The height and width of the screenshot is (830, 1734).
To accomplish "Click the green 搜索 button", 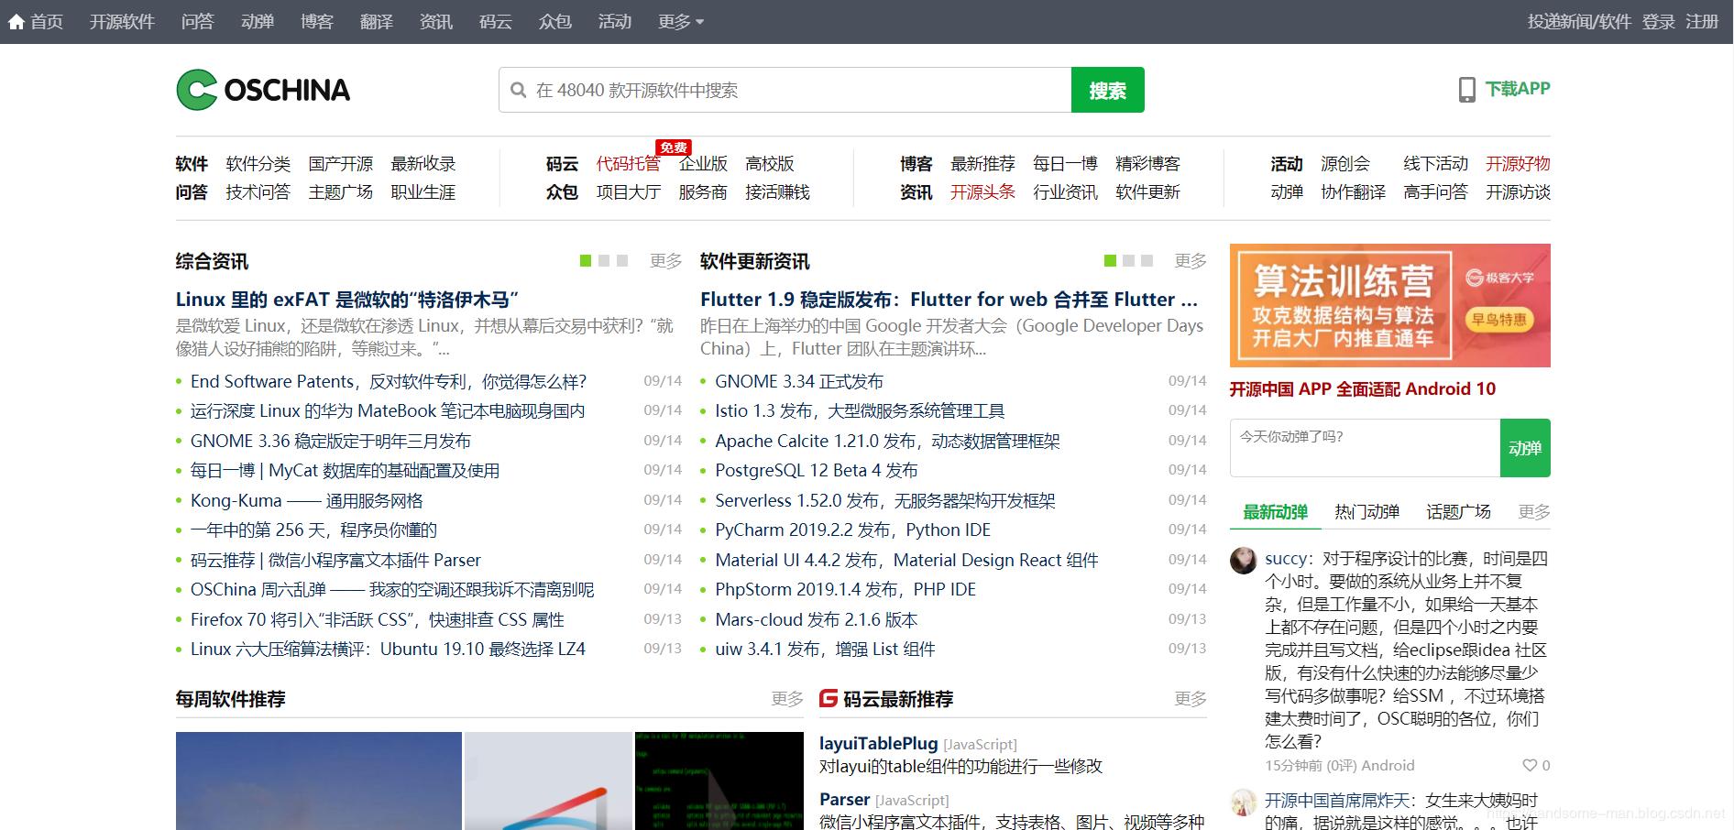I will 1107,89.
